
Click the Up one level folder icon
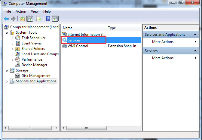pyautogui.click(x=23, y=19)
